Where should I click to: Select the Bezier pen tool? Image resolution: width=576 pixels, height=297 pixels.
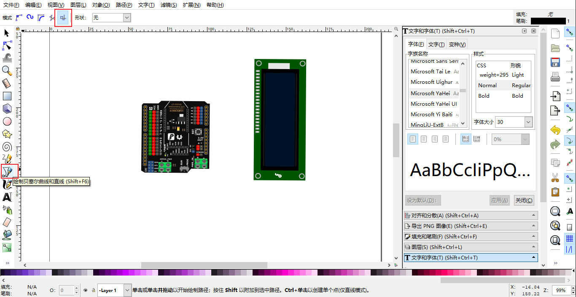[x=7, y=171]
